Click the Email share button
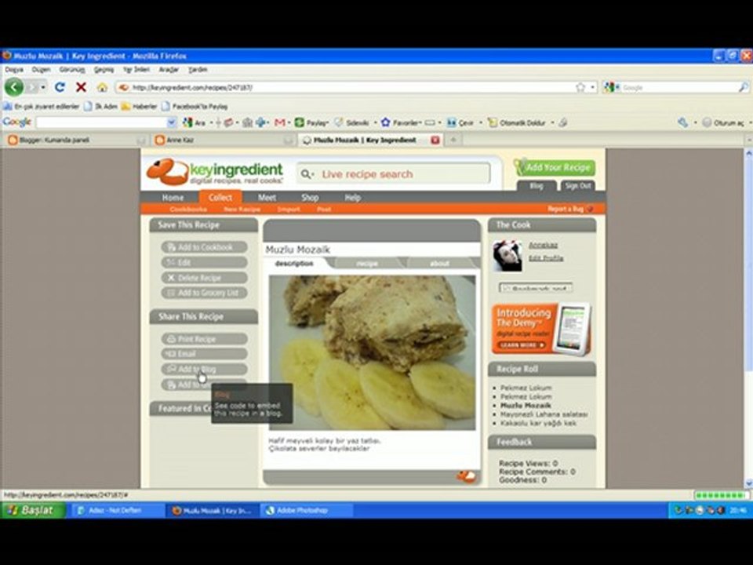The image size is (753, 565). click(205, 354)
